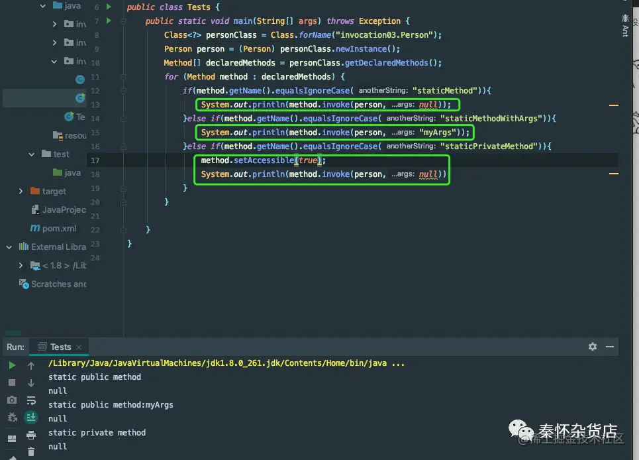The width and height of the screenshot is (639, 460).
Task: Click the green java folder under test
Action: [x=67, y=173]
